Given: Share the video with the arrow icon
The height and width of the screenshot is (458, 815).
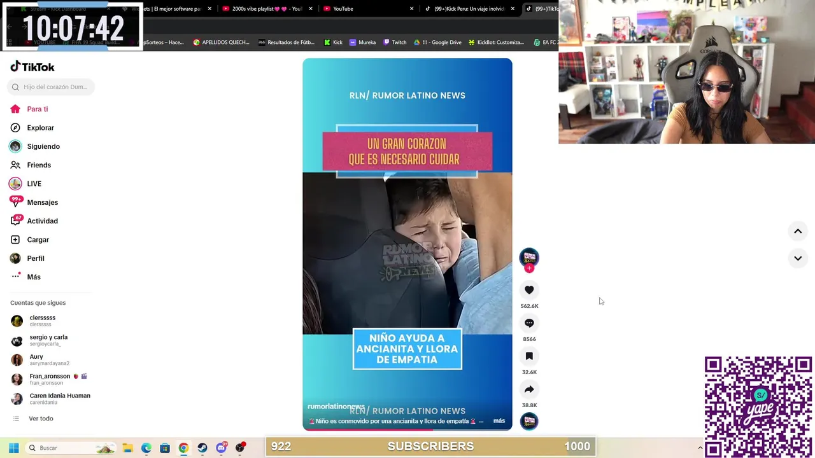Looking at the screenshot, I should tap(529, 389).
